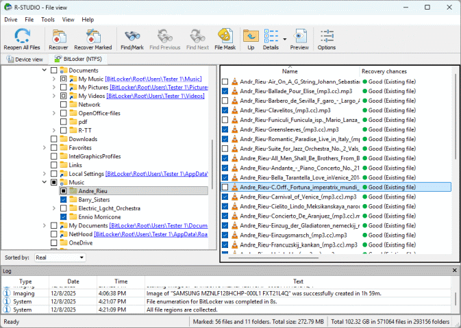Viewport: 461px width, 328px height.
Task: Go Up one folder level
Action: [x=251, y=36]
